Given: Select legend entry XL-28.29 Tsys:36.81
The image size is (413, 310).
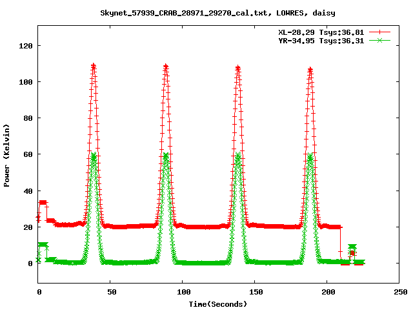Looking at the screenshot, I should 321,32.
